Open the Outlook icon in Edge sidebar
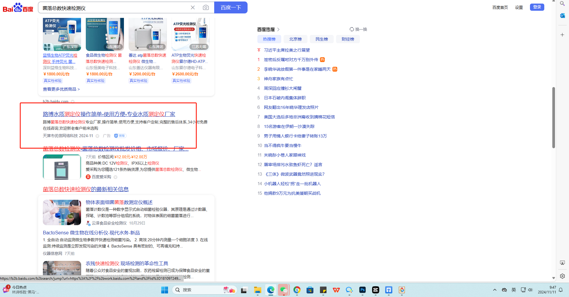The height and width of the screenshot is (297, 569). (562, 16)
